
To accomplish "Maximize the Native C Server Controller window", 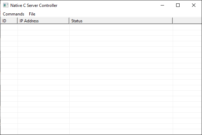I will [x=178, y=5].
